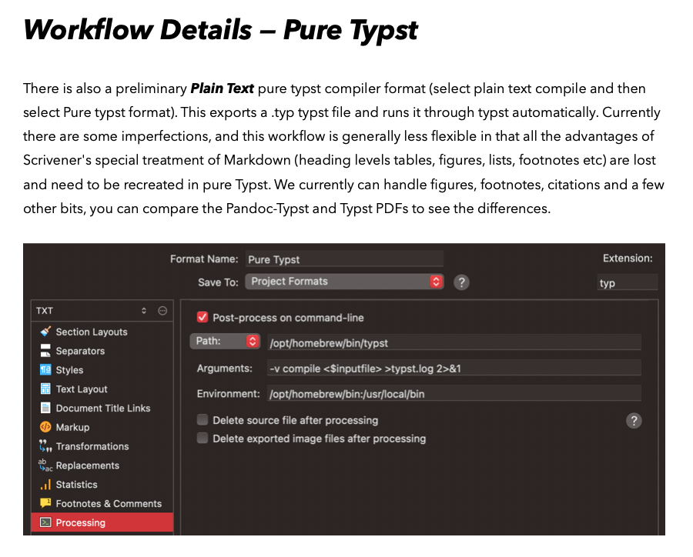This screenshot has height=557, width=693.
Task: Open the Save To Project Formats dropdown
Action: coord(344,282)
